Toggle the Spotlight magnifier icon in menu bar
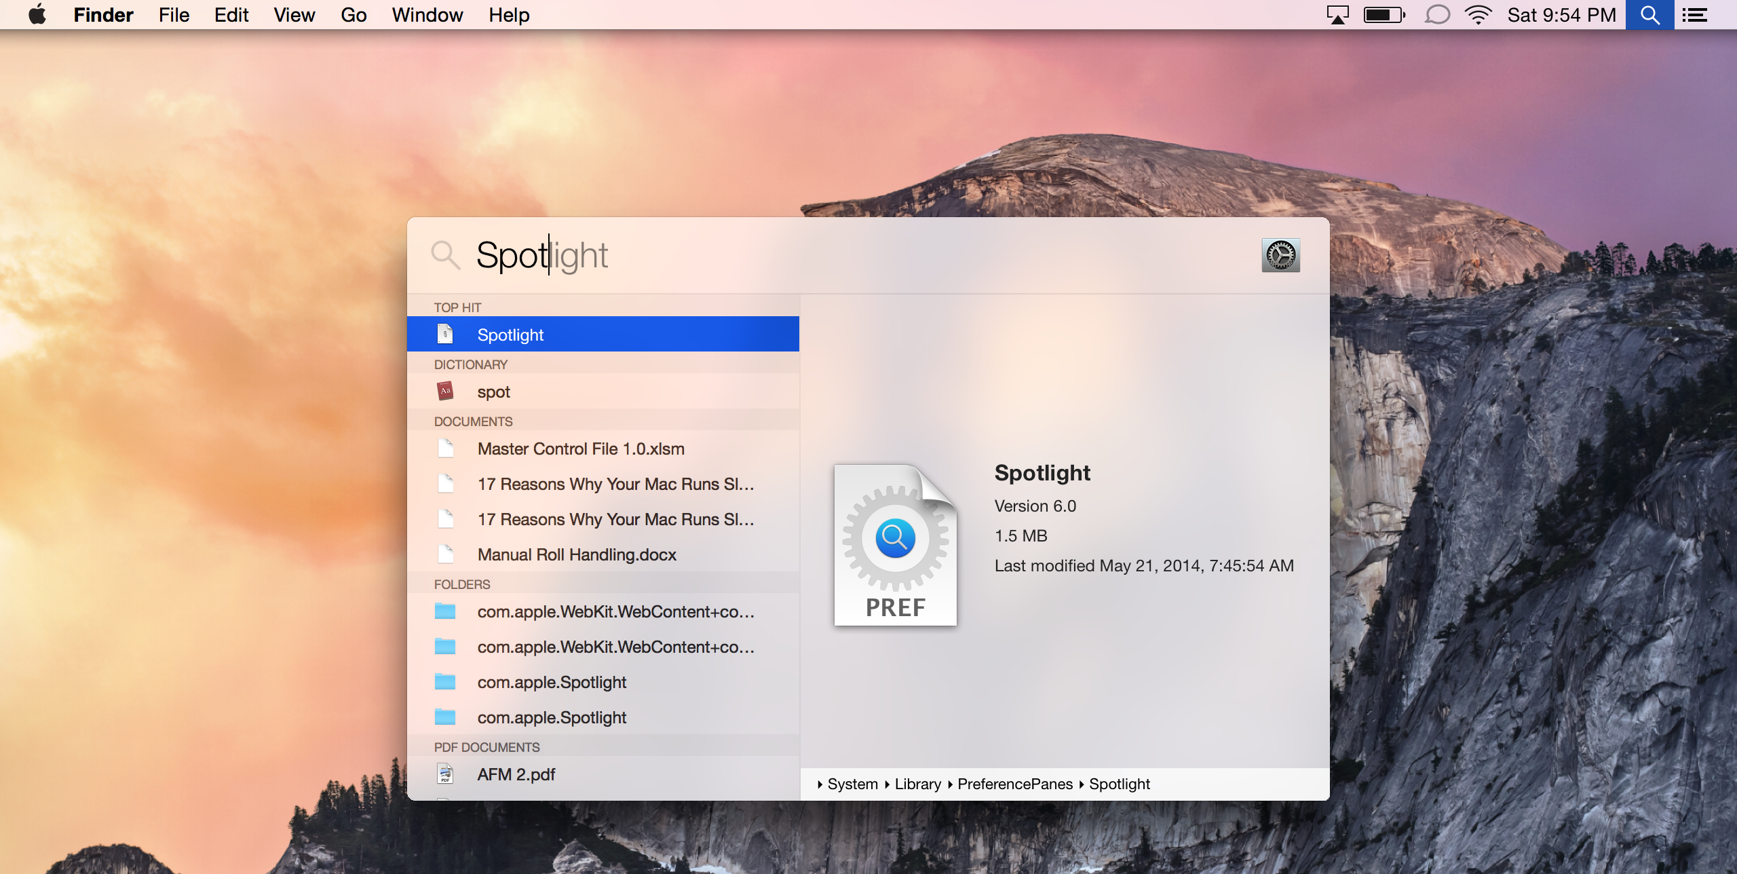This screenshot has height=874, width=1737. click(x=1649, y=14)
